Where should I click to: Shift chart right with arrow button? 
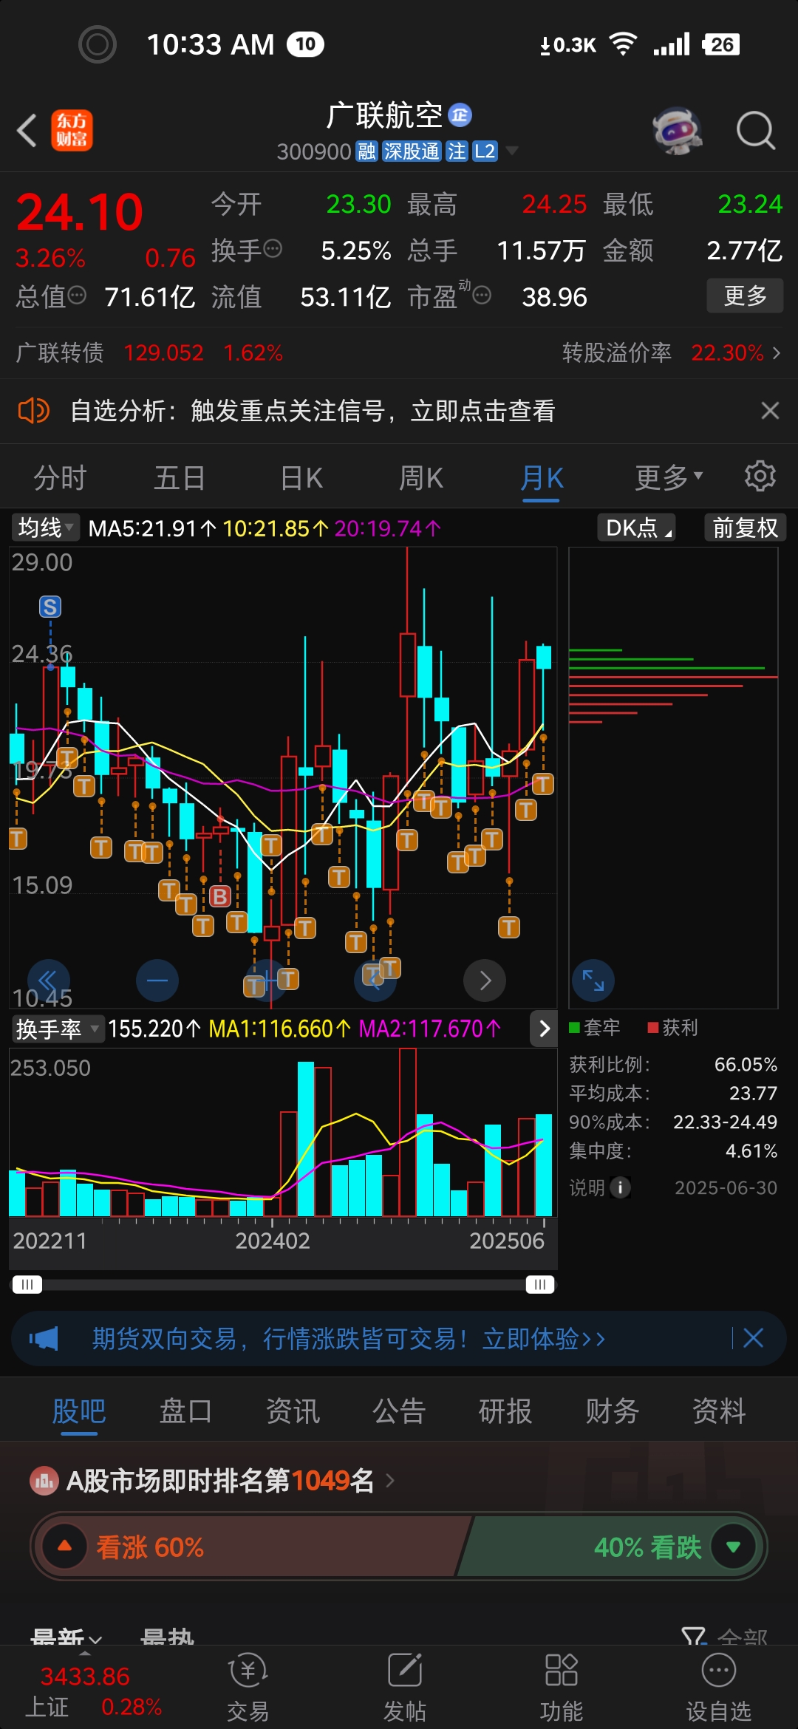coord(485,981)
